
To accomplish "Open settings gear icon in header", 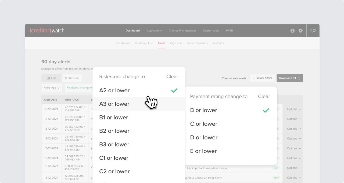I will pyautogui.click(x=300, y=31).
